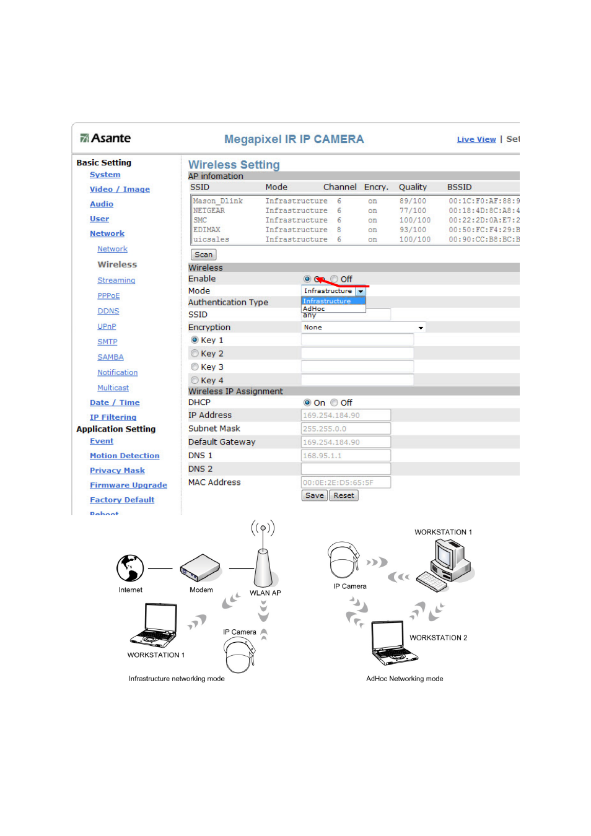
Task: Click the Default Gateway field
Action: pyautogui.click(x=346, y=442)
